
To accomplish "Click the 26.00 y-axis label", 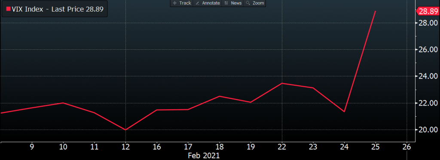I will click(428, 50).
